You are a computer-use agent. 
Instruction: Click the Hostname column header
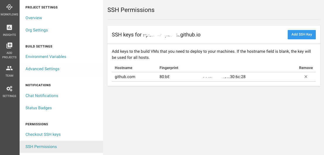(123, 68)
